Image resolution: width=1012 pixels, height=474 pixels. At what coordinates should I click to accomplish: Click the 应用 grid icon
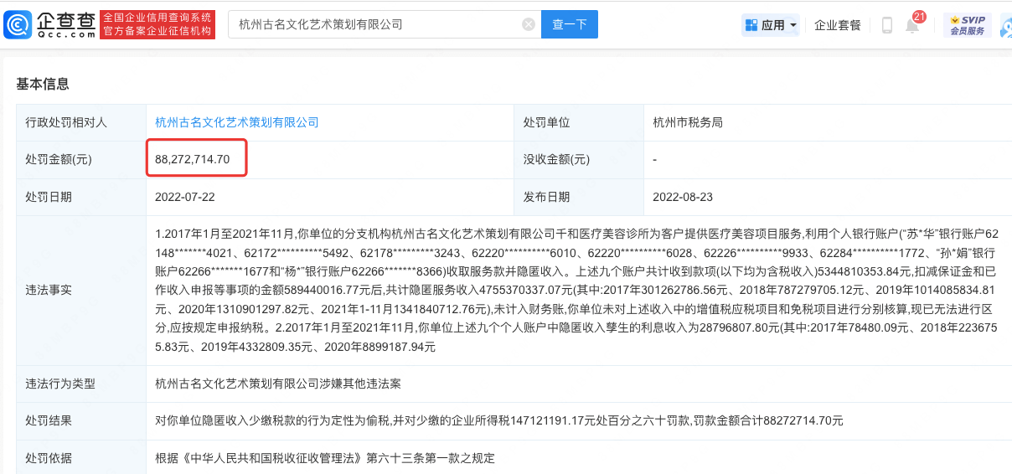(751, 25)
